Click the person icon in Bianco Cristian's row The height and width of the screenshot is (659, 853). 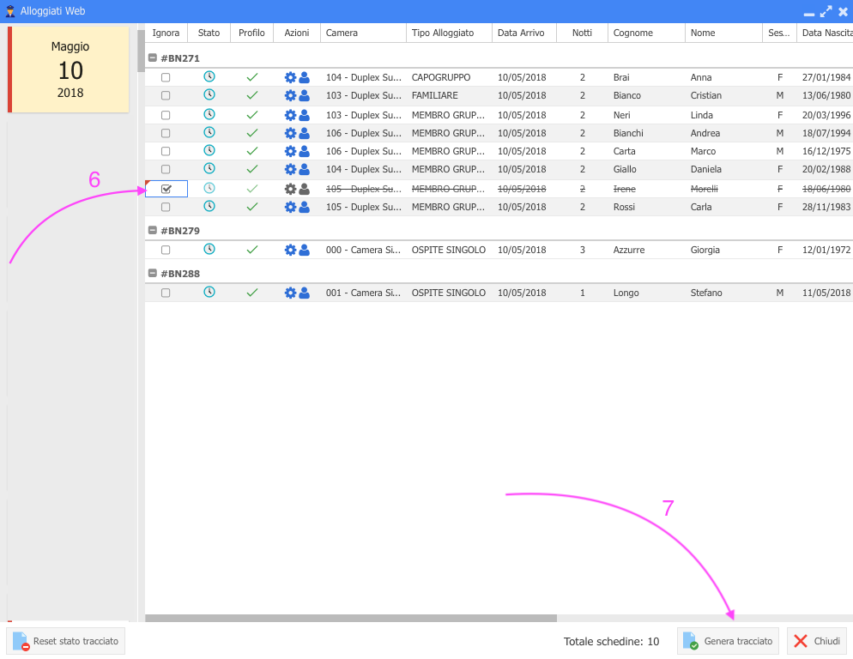[x=304, y=95]
